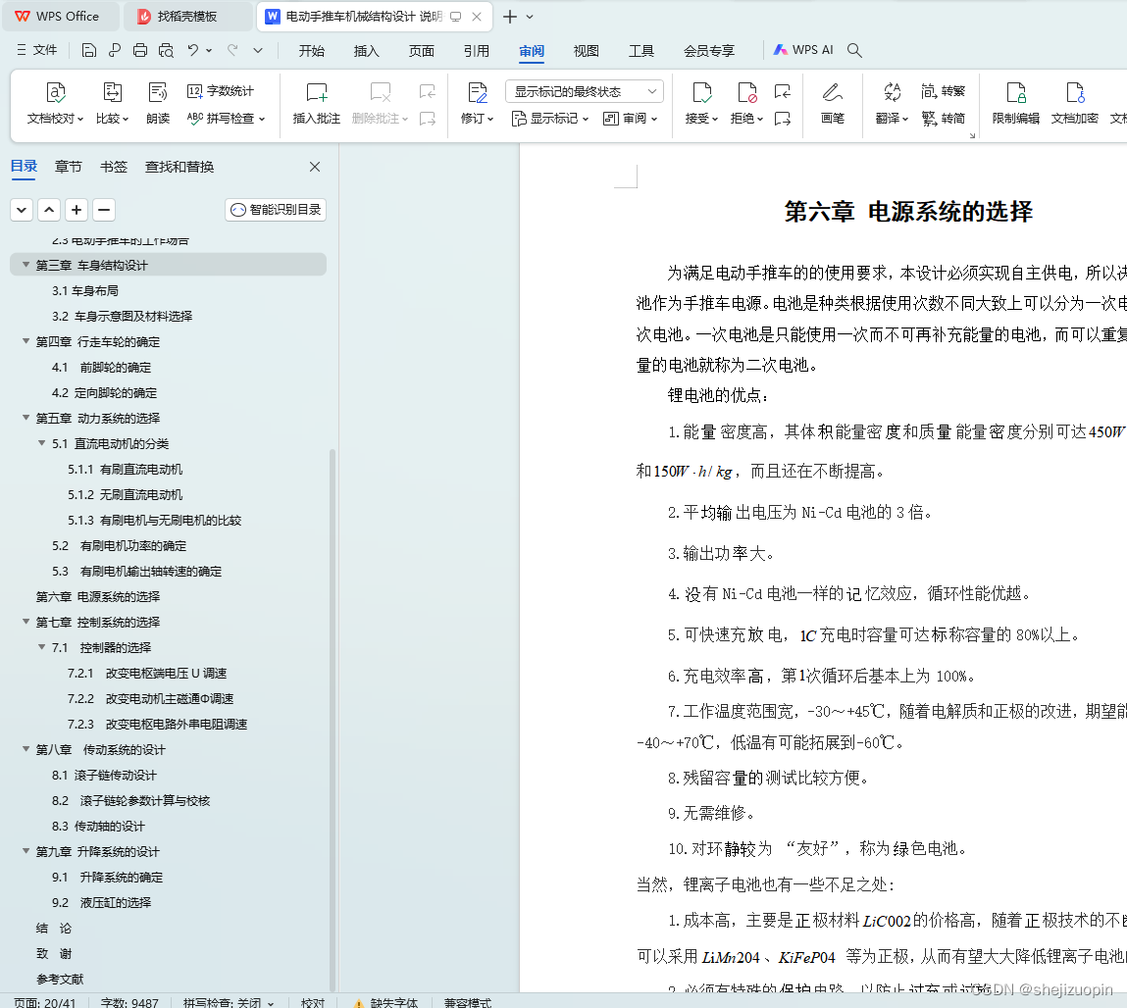
Task: Switch to the 引用 ribbon tab
Action: pyautogui.click(x=476, y=51)
